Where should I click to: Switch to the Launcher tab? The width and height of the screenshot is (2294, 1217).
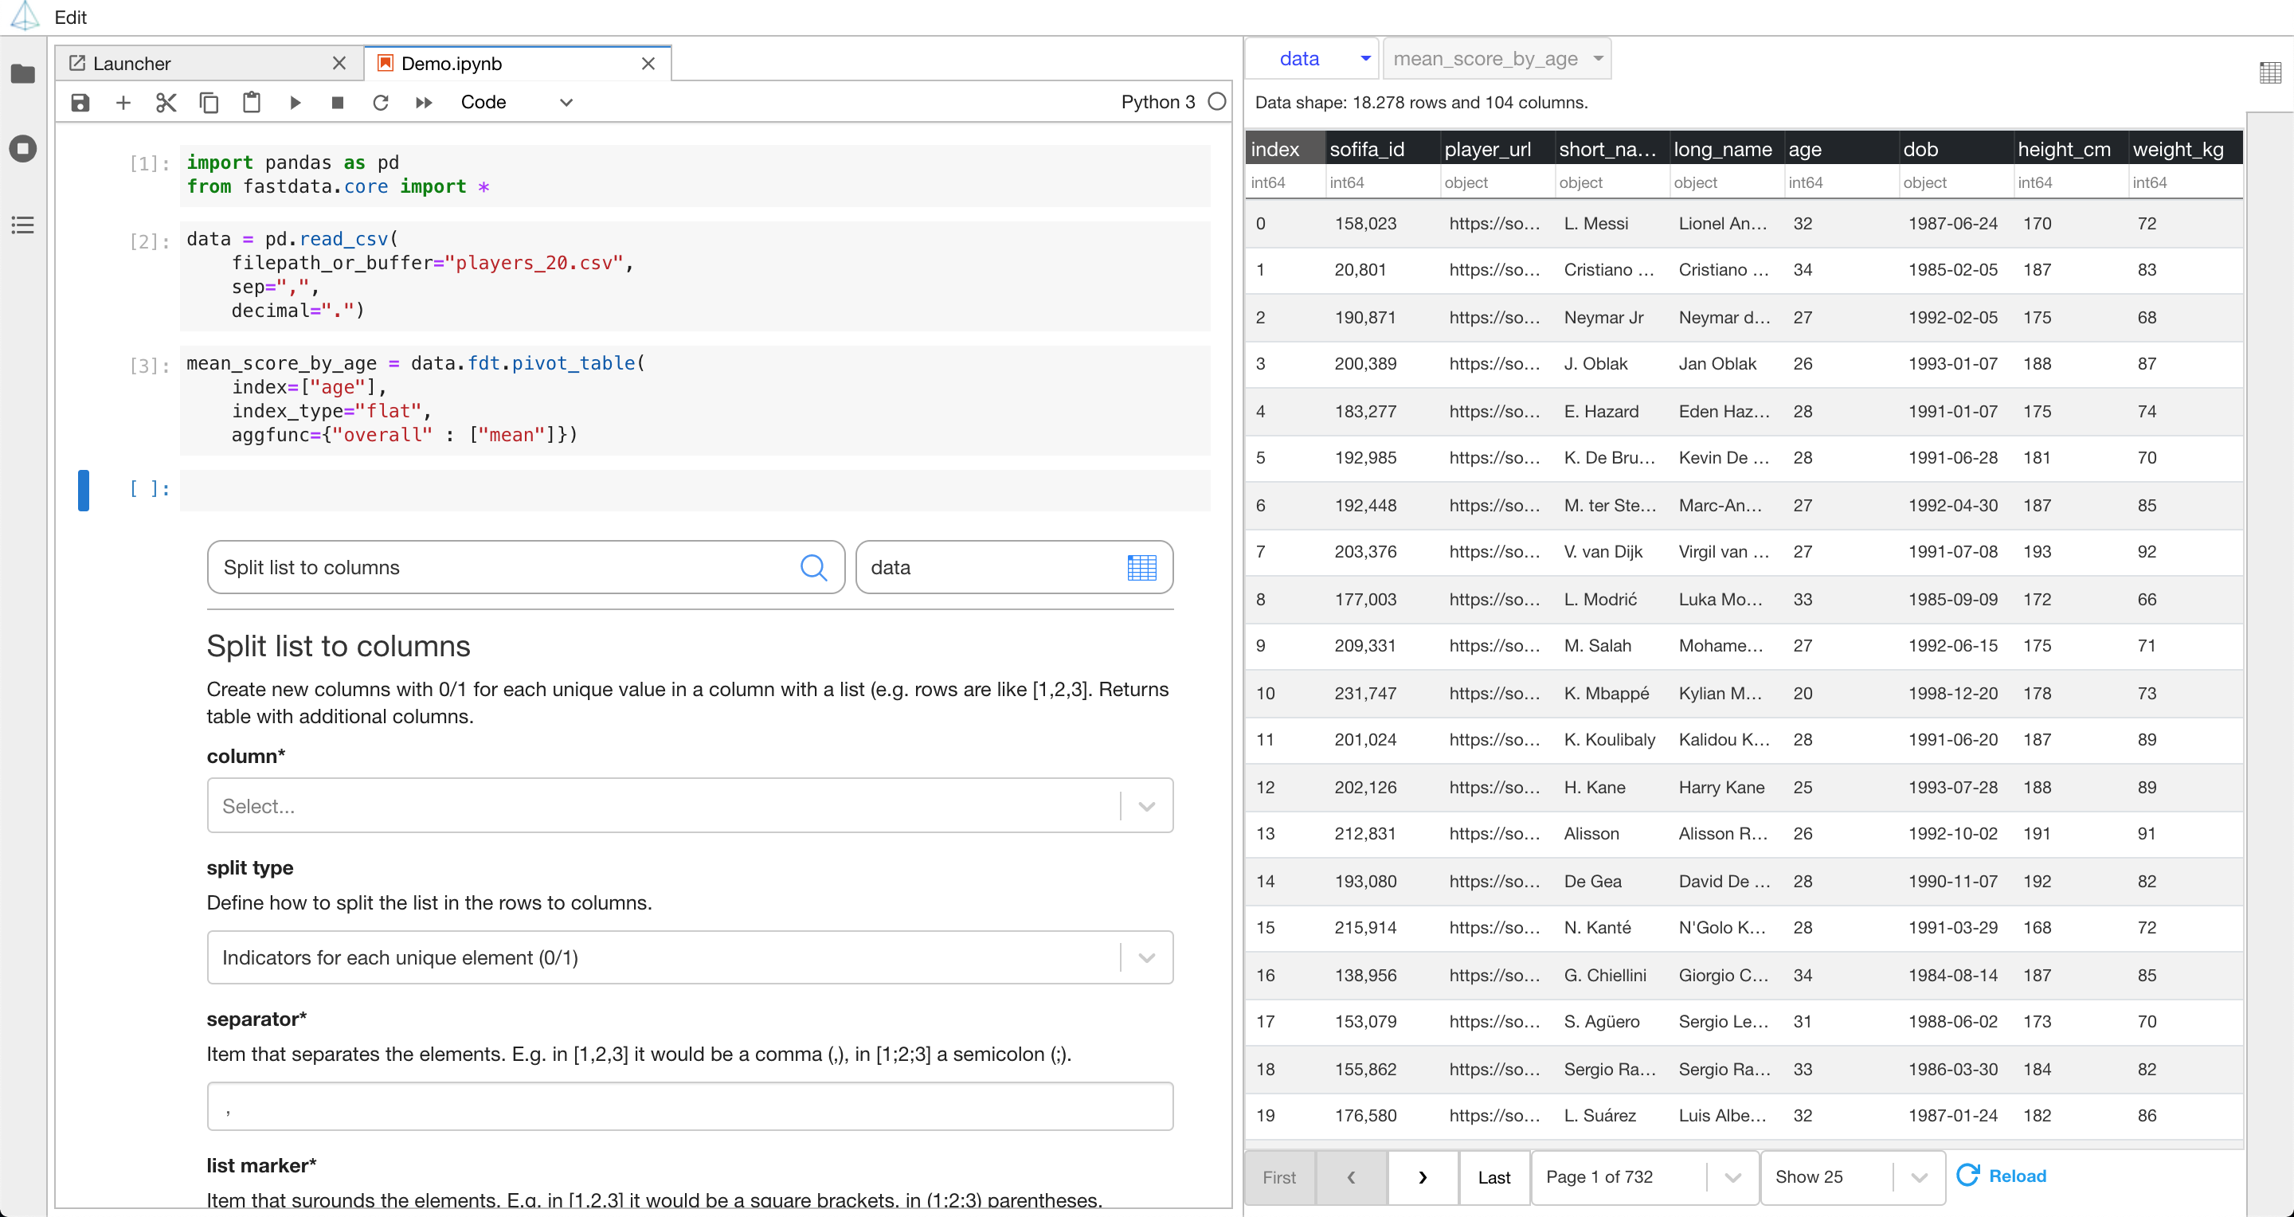pos(131,63)
